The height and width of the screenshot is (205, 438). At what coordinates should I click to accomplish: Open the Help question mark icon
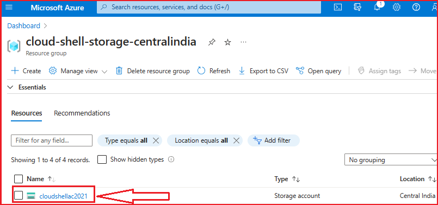(416, 7)
